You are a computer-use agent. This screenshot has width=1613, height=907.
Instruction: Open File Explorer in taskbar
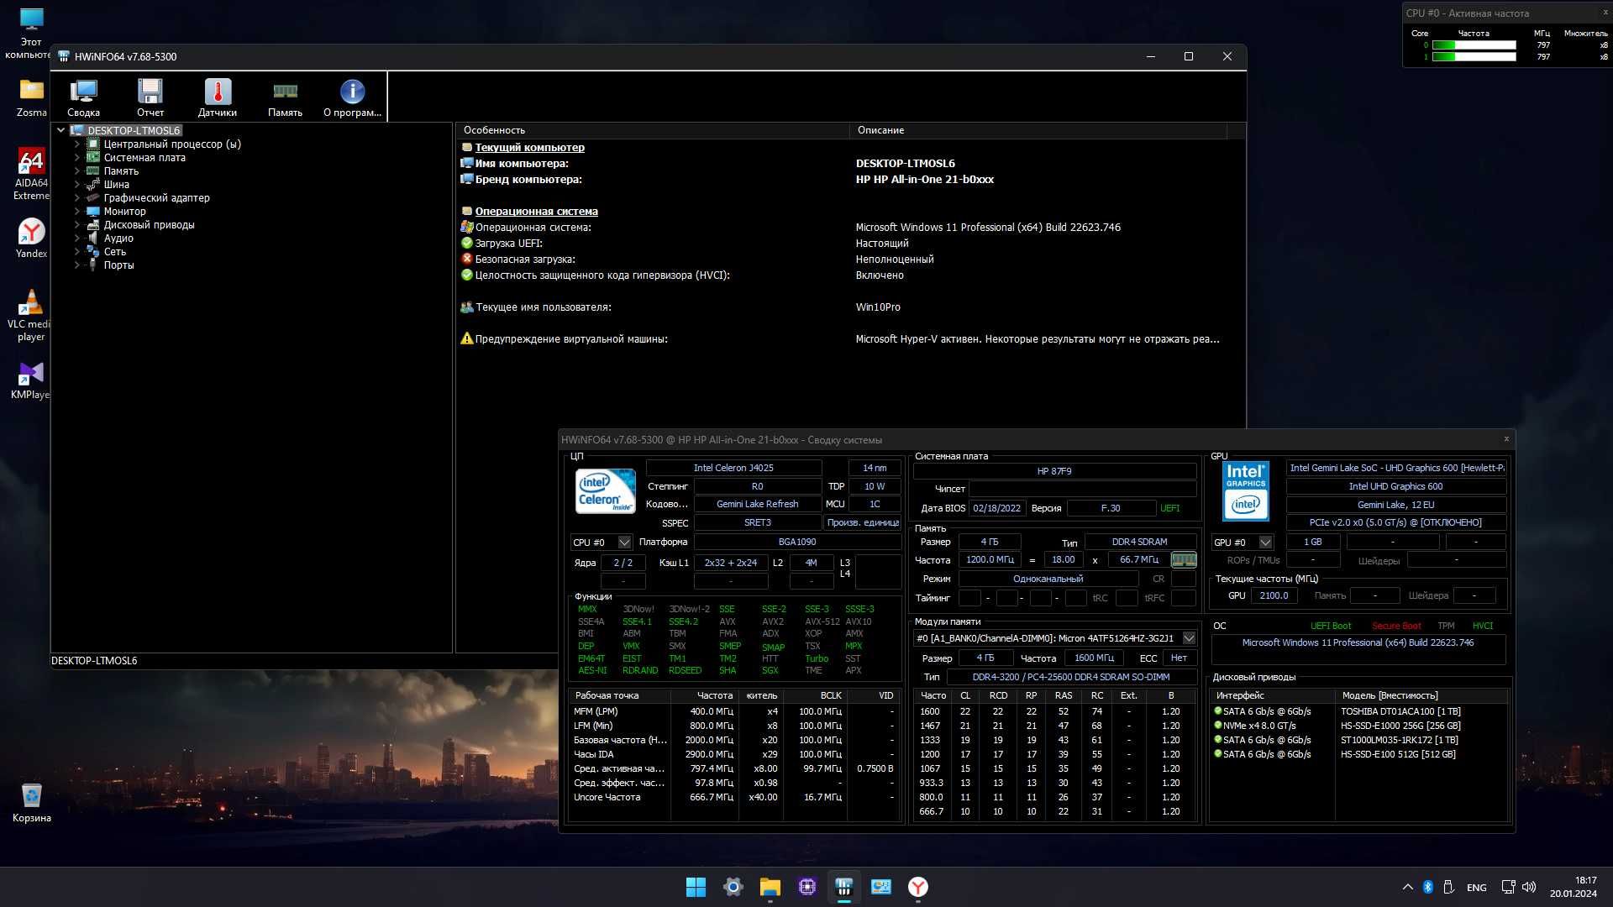pyautogui.click(x=770, y=887)
